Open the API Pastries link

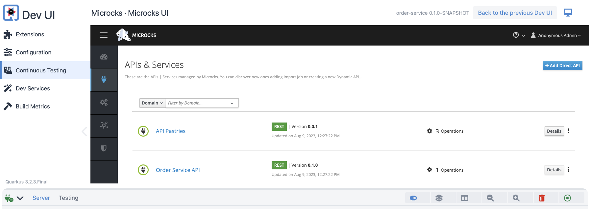pyautogui.click(x=171, y=131)
